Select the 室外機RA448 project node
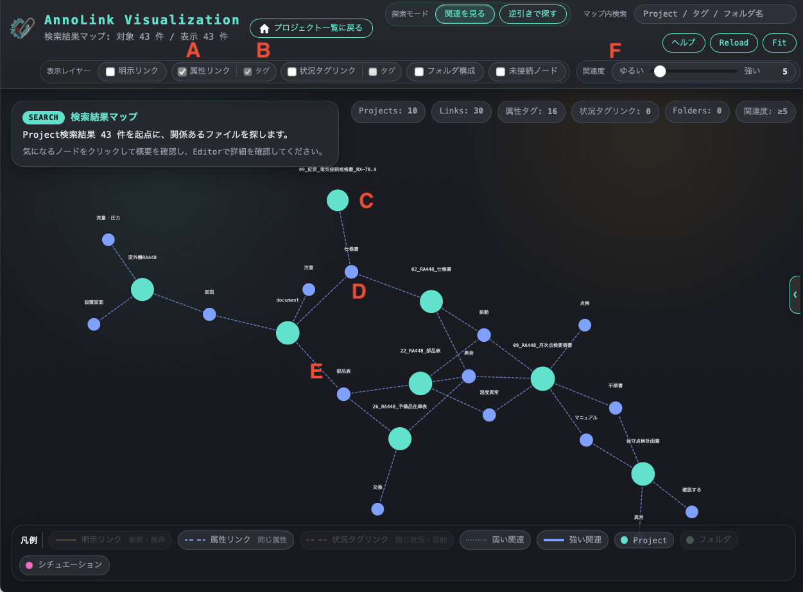The image size is (803, 592). coord(142,289)
